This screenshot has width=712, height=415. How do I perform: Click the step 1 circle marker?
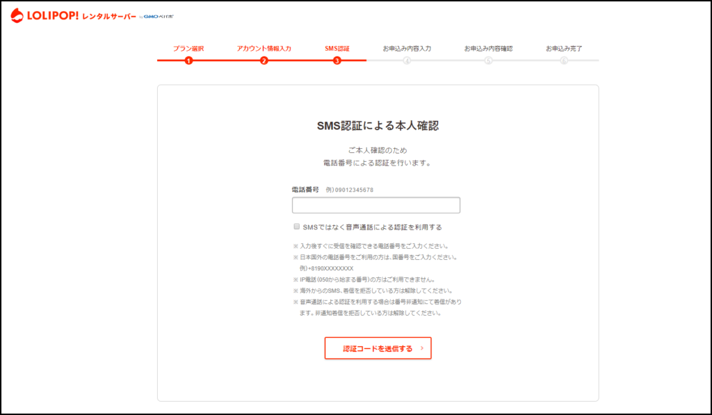click(x=188, y=60)
